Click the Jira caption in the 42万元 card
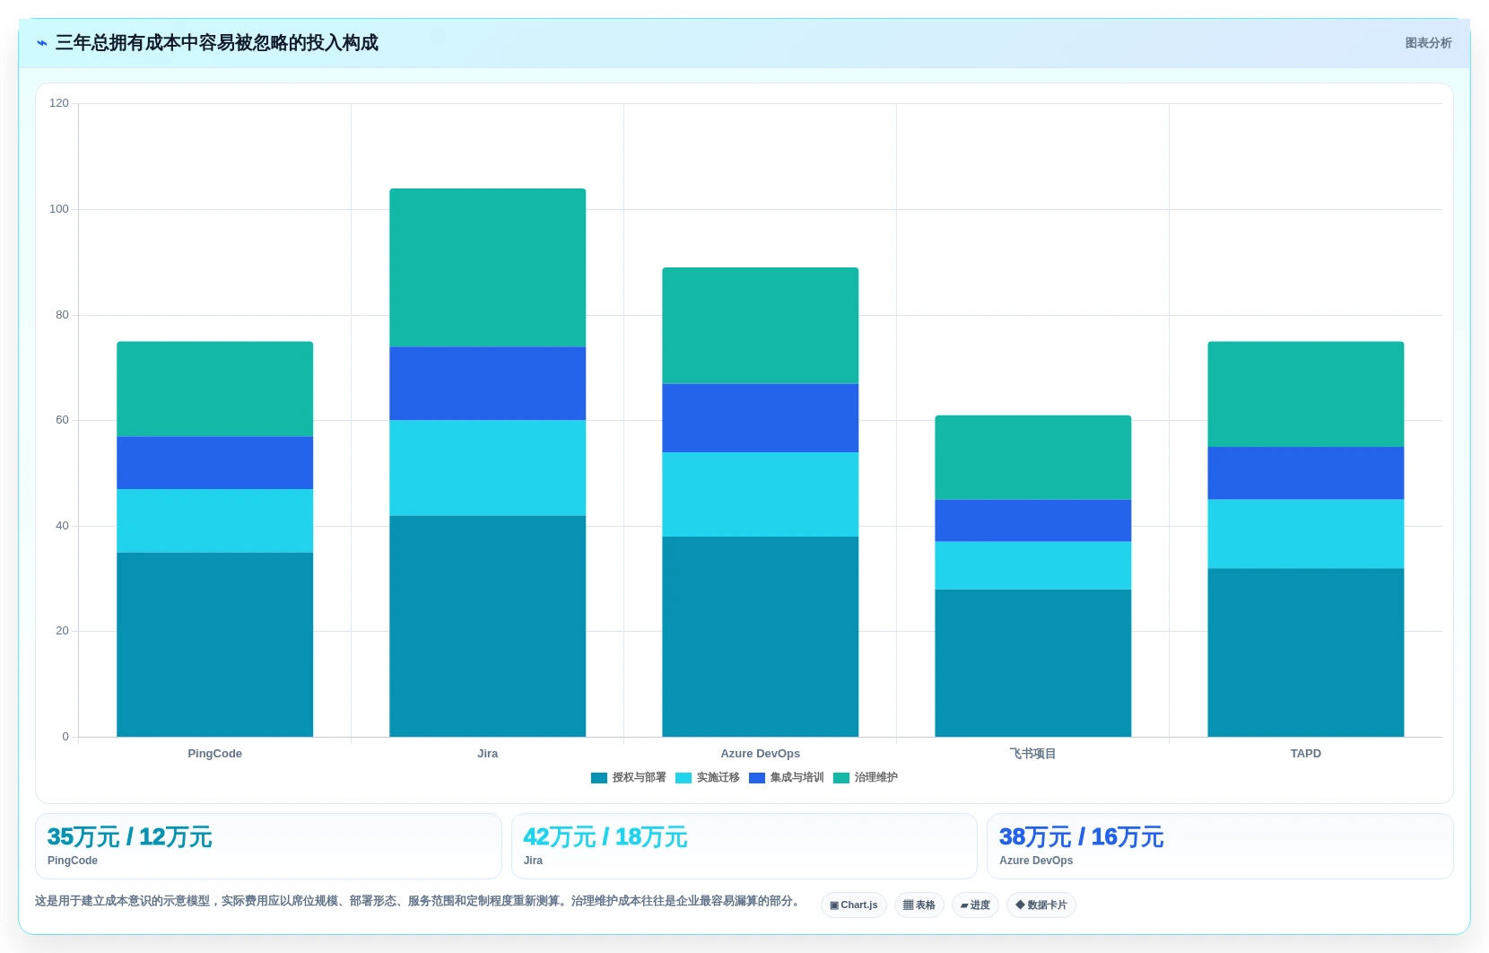Image resolution: width=1489 pixels, height=953 pixels. tap(533, 861)
